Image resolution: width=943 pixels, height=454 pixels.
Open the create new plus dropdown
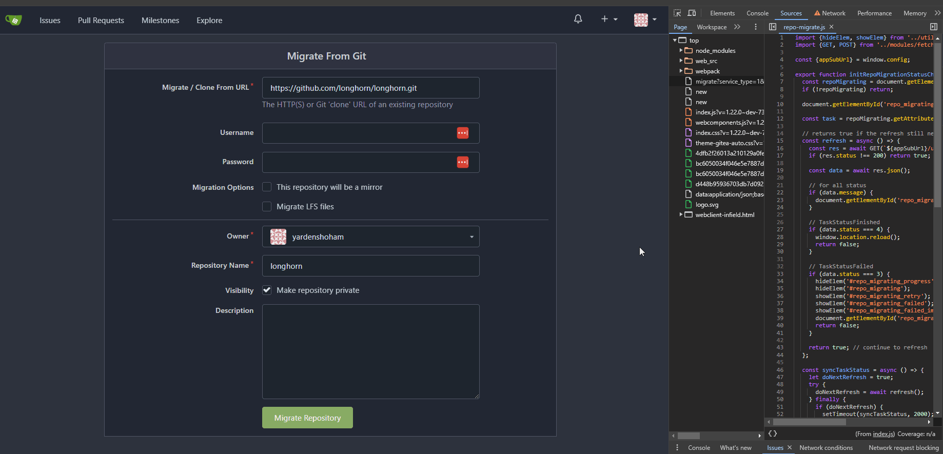(x=608, y=19)
